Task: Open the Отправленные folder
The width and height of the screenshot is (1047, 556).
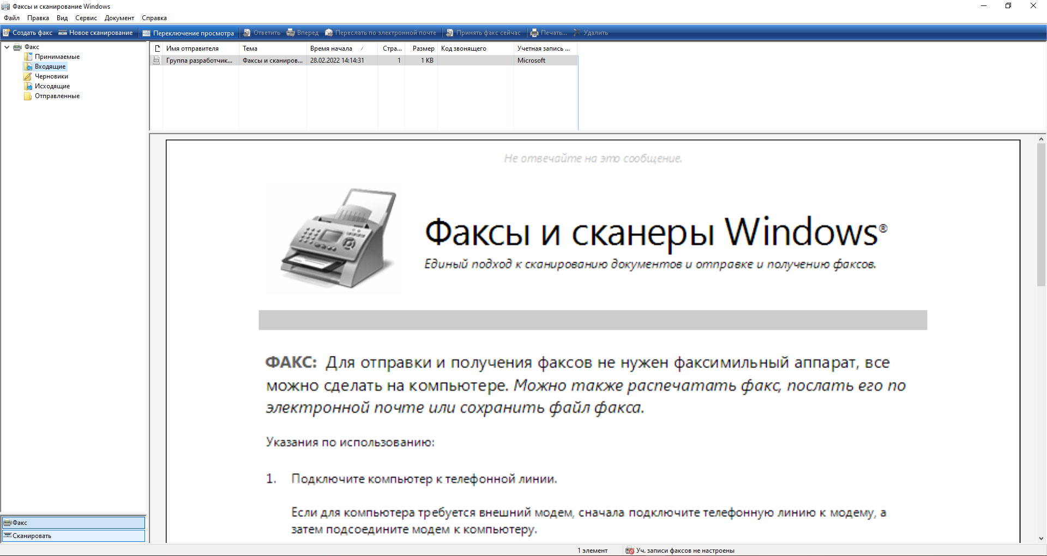Action: 57,96
